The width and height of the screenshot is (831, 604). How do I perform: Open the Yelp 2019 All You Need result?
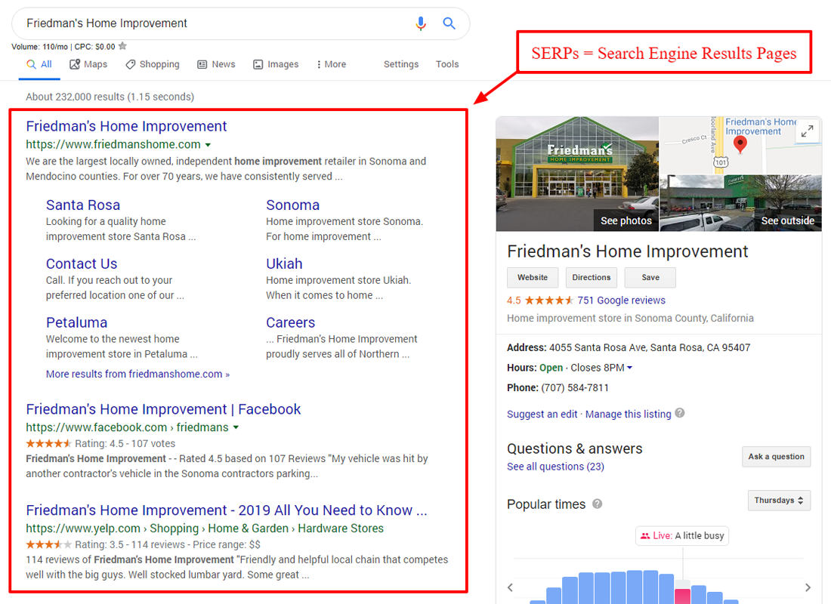227,510
